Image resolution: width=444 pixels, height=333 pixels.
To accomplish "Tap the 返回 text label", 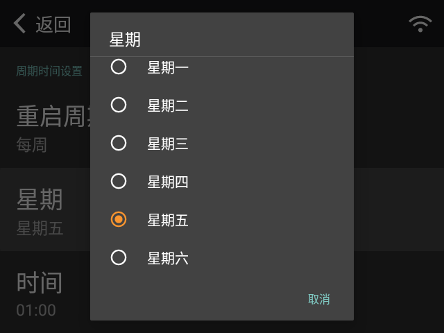I will 53,25.
